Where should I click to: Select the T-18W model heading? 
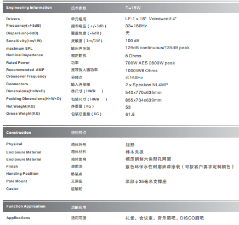coord(133,8)
